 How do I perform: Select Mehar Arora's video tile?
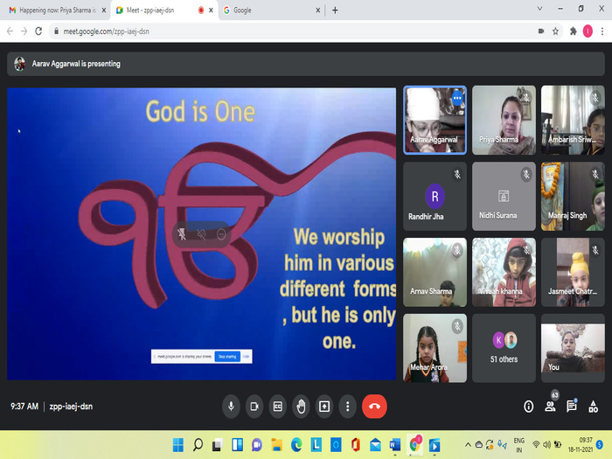point(435,348)
